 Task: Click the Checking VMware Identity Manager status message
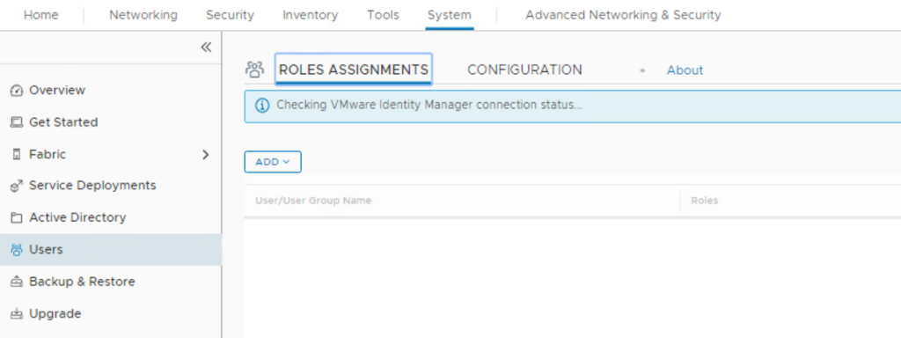pos(429,106)
